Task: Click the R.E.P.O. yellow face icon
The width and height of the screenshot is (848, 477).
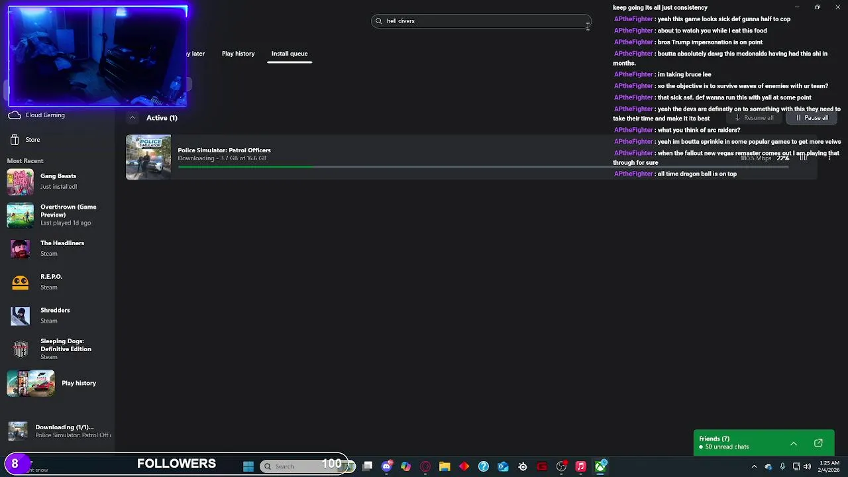Action: point(20,283)
